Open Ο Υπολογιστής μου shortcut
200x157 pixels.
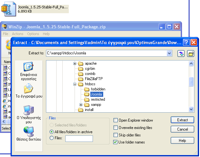point(29,115)
